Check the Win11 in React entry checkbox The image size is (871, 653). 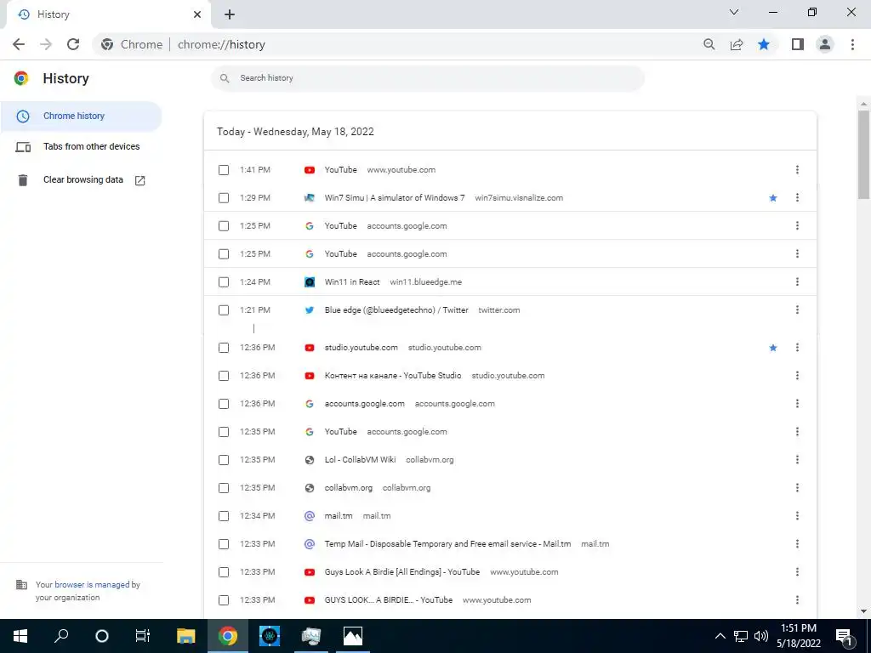point(224,282)
